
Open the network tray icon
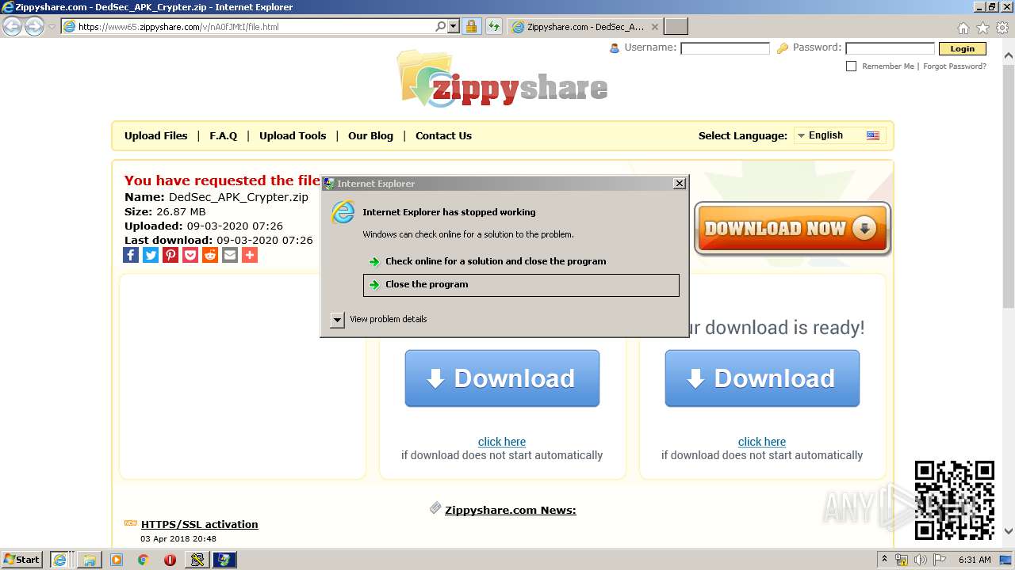coord(901,560)
